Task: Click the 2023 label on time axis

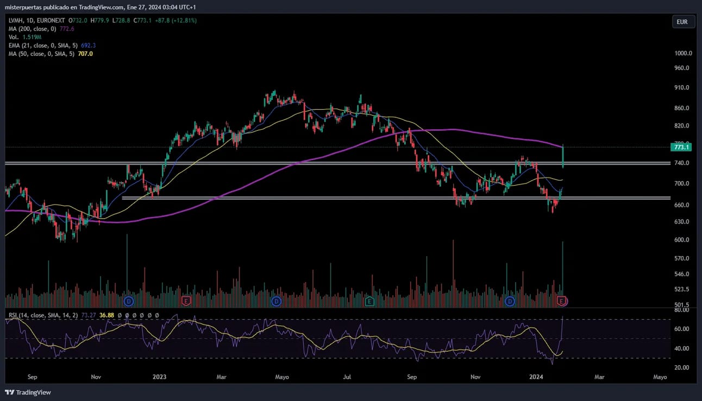Action: (159, 377)
